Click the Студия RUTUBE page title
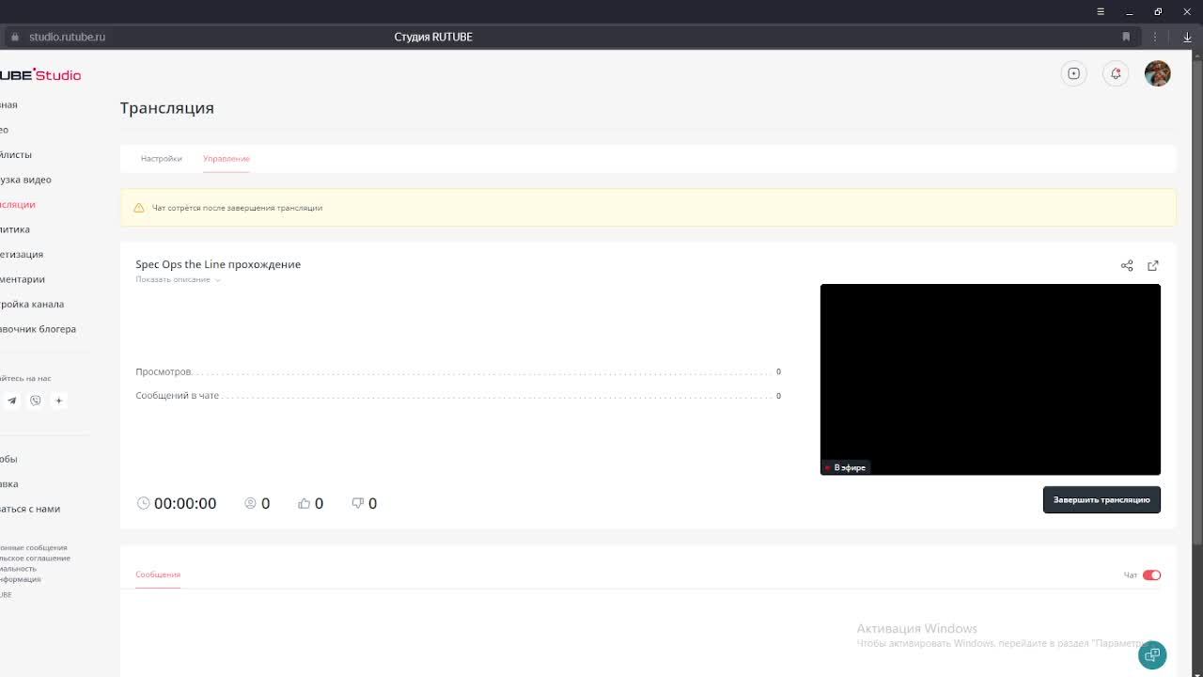The image size is (1203, 677). pyautogui.click(x=433, y=37)
